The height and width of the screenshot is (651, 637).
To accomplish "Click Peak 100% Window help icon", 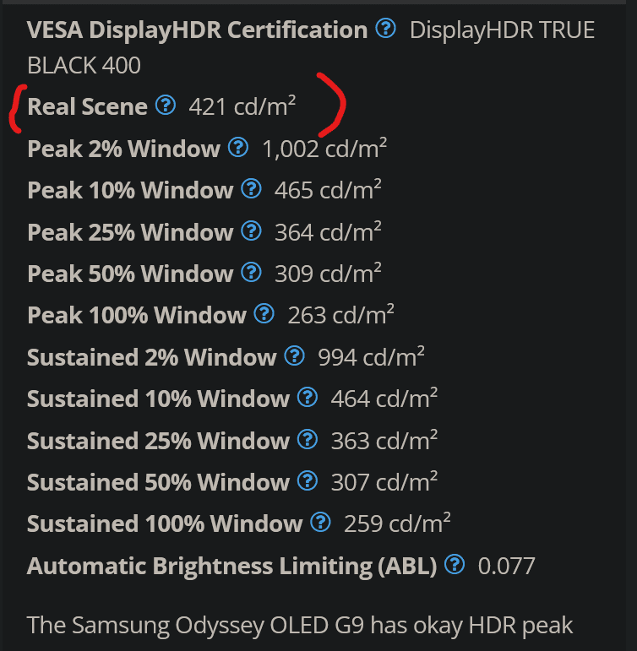I will click(x=264, y=314).
